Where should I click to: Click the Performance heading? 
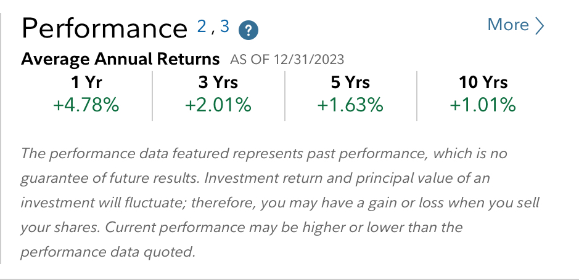pos(104,28)
